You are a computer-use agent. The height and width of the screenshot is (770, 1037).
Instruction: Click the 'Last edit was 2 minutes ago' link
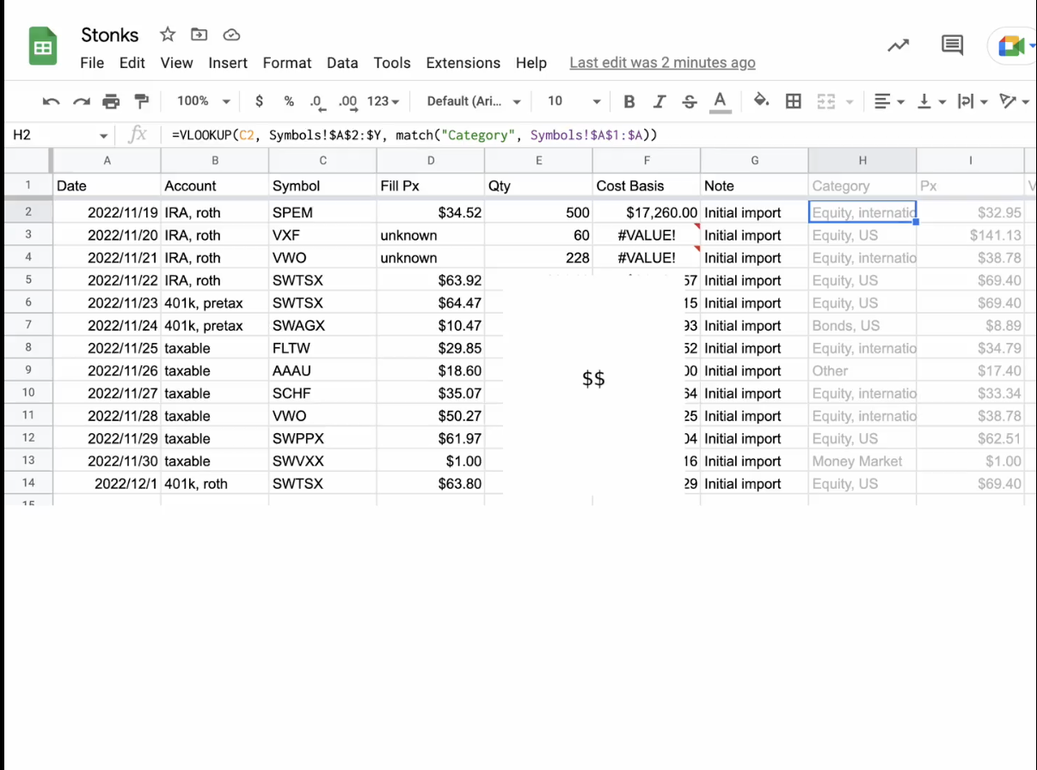point(662,63)
